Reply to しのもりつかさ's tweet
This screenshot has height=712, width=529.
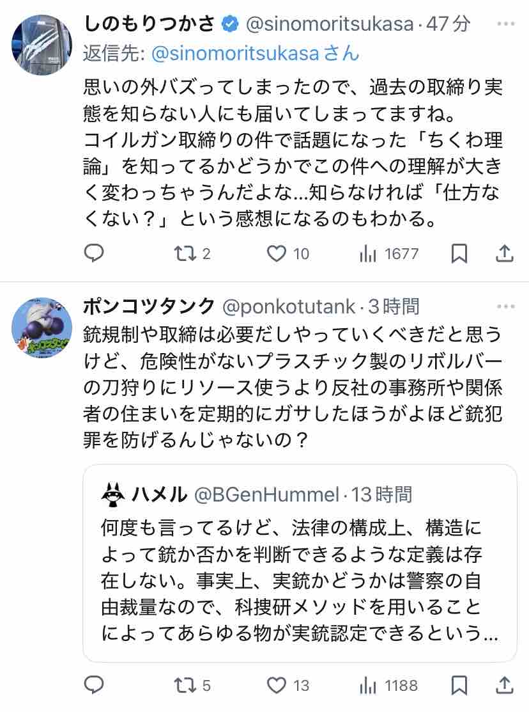(95, 254)
